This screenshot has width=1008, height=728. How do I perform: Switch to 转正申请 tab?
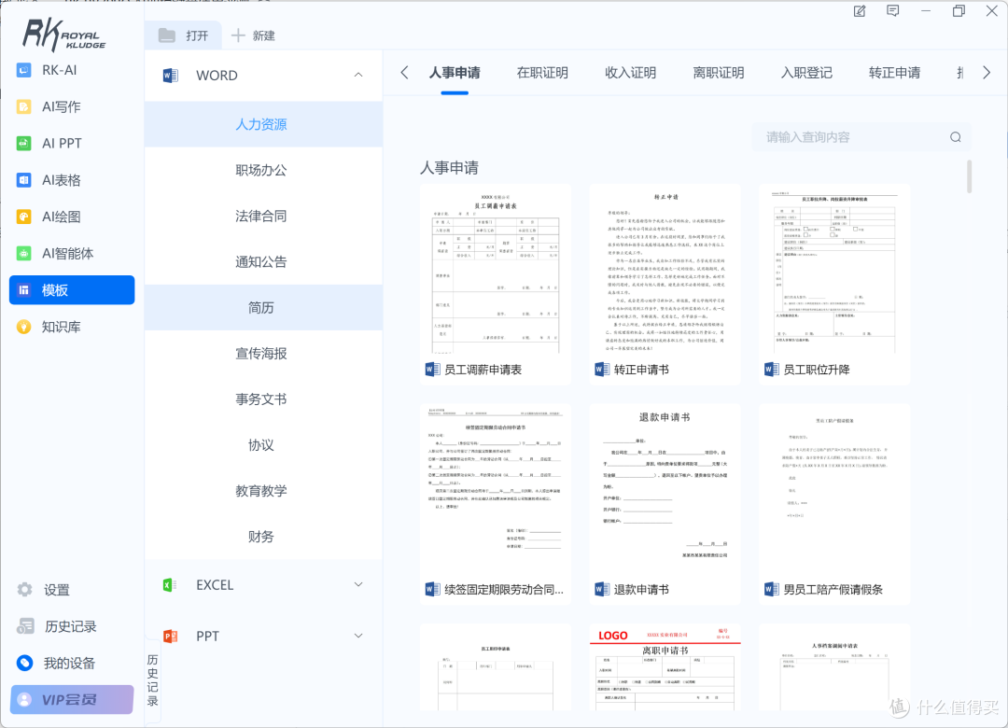click(x=895, y=73)
